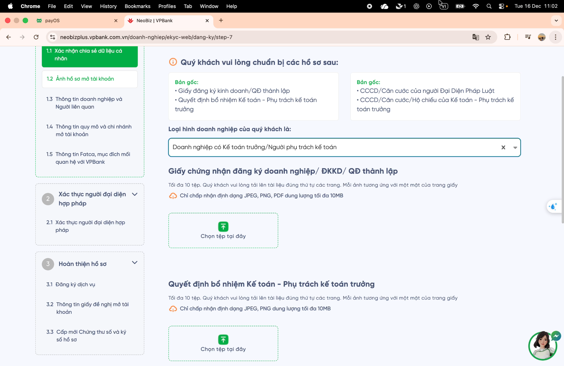Open a new browser tab

coord(221,21)
